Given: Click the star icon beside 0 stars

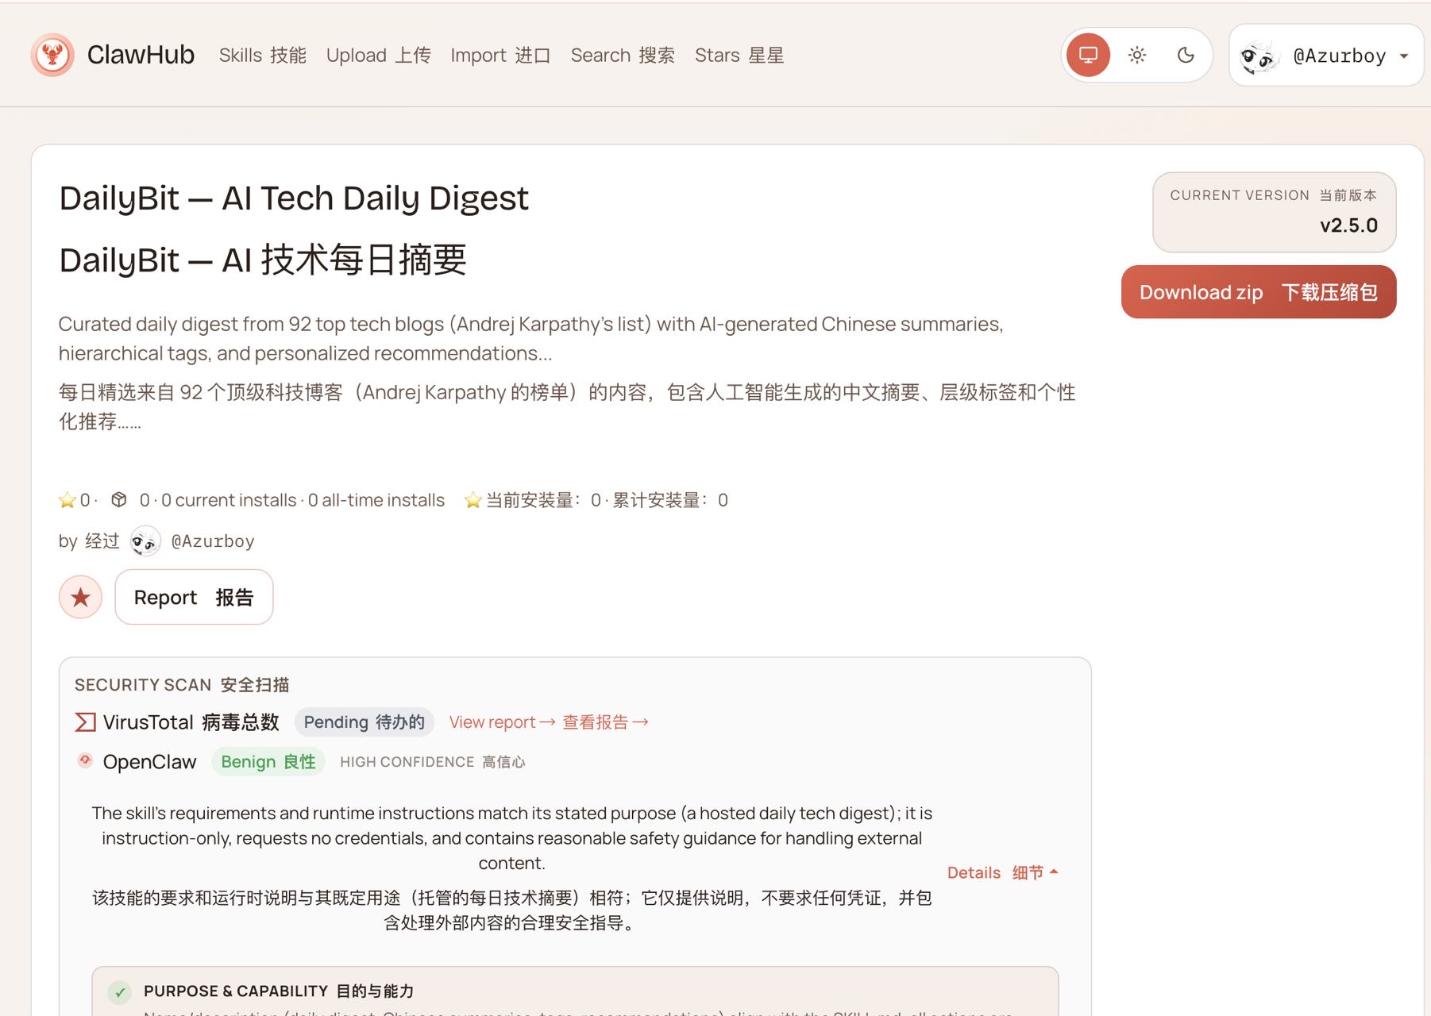Looking at the screenshot, I should pyautogui.click(x=67, y=500).
